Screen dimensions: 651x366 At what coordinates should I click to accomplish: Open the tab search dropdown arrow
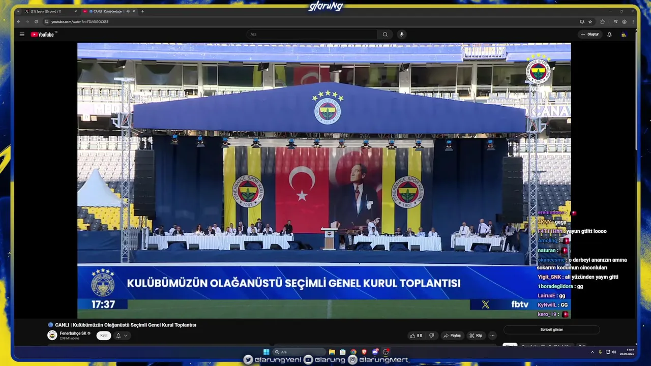point(18,11)
